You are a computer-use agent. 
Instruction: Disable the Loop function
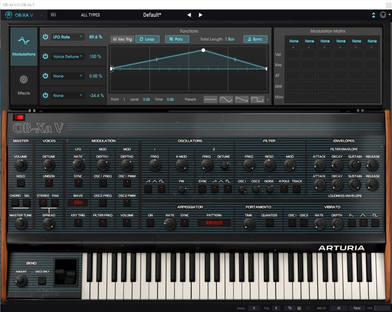pyautogui.click(x=147, y=39)
